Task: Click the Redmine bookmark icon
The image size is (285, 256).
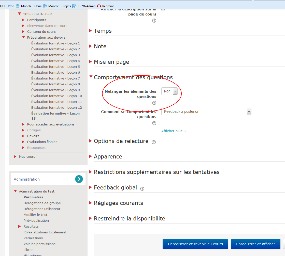Action: pyautogui.click(x=99, y=6)
